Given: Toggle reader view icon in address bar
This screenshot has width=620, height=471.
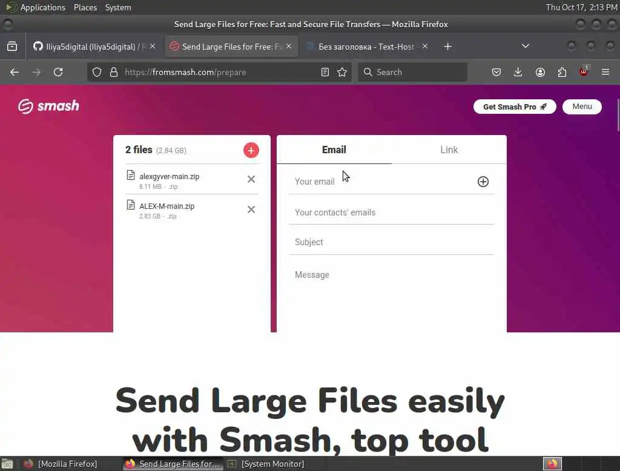Looking at the screenshot, I should (x=325, y=72).
